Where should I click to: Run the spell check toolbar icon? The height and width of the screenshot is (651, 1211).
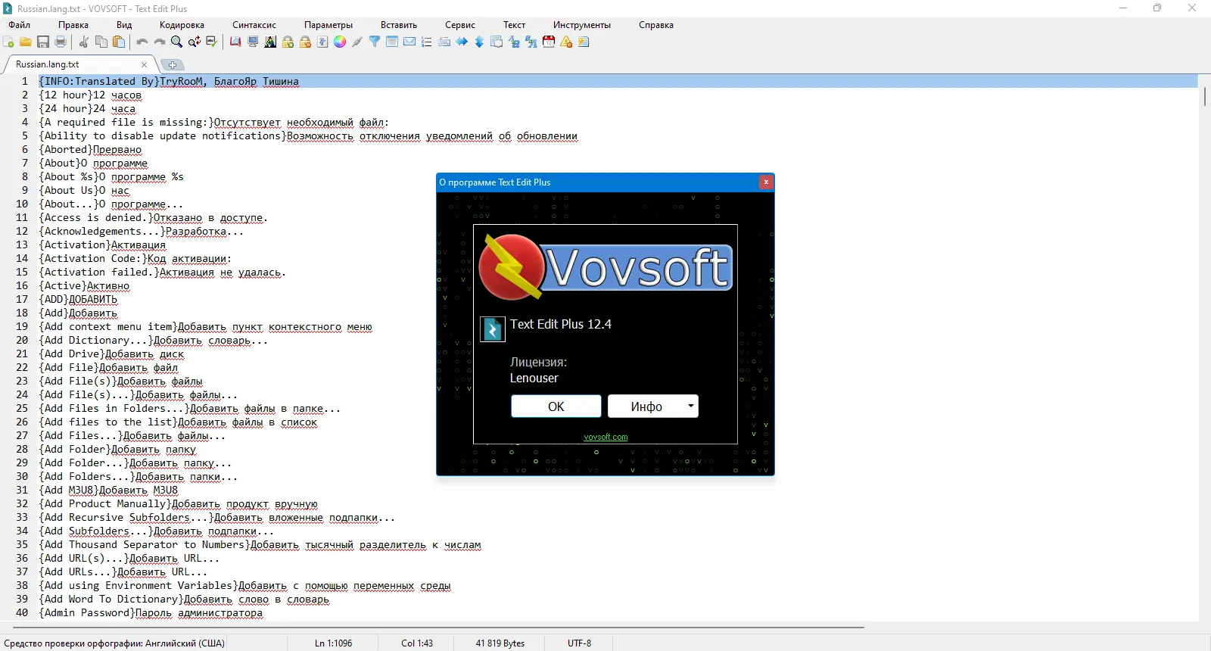click(x=212, y=42)
